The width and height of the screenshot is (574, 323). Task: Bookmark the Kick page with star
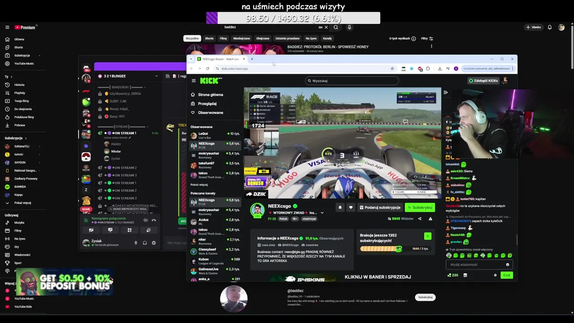click(392, 69)
